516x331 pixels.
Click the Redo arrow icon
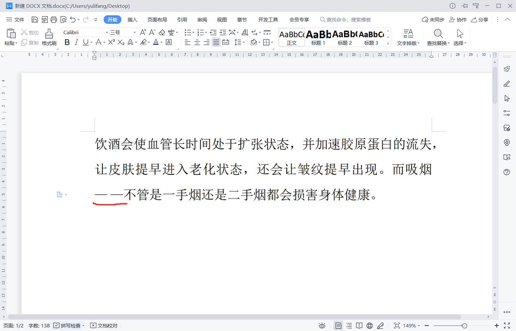[86, 19]
